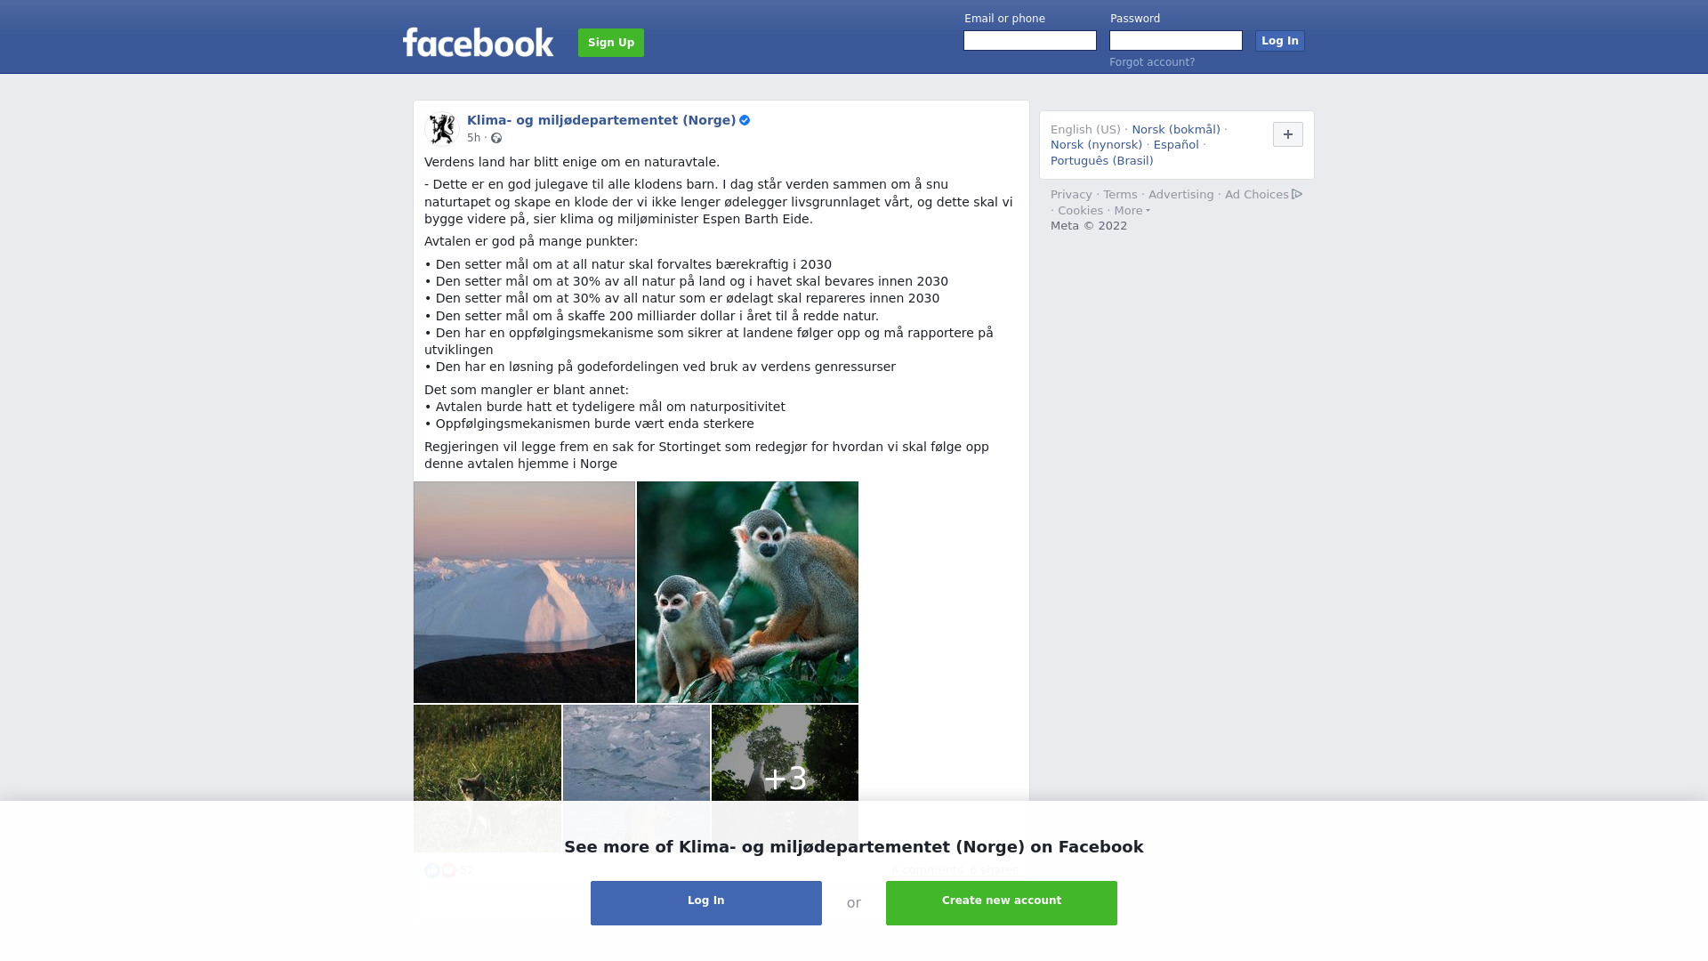The height and width of the screenshot is (961, 1708).
Task: Expand the More footer dropdown
Action: point(1132,211)
